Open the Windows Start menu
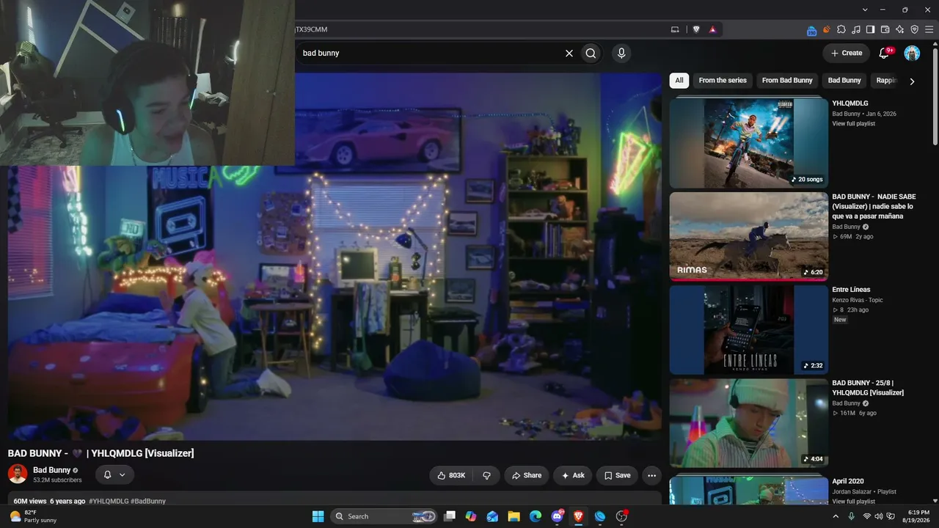This screenshot has height=528, width=939. 318,516
